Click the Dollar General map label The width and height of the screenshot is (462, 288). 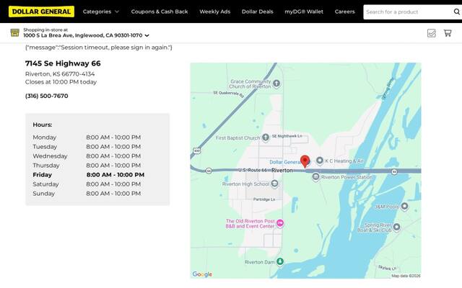[x=284, y=162]
